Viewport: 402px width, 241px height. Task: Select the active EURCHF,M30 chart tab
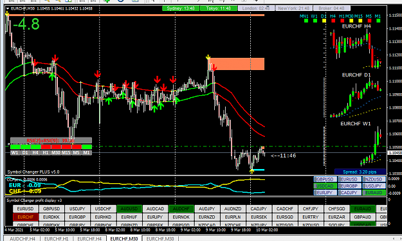[124, 238]
